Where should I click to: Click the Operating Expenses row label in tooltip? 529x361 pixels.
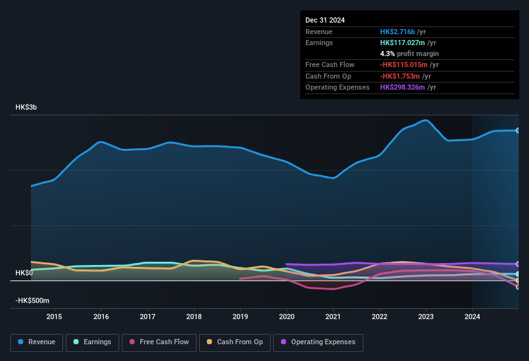[338, 88]
